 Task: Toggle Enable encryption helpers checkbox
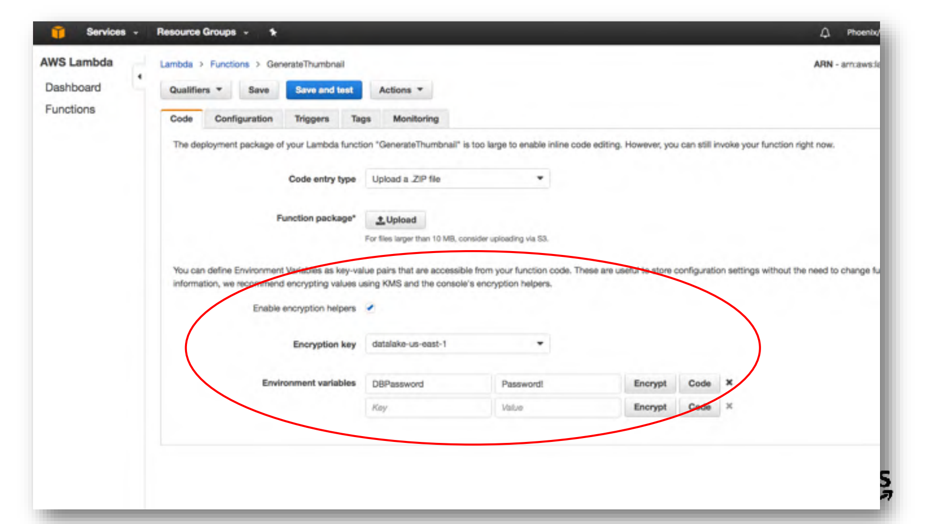click(x=370, y=308)
